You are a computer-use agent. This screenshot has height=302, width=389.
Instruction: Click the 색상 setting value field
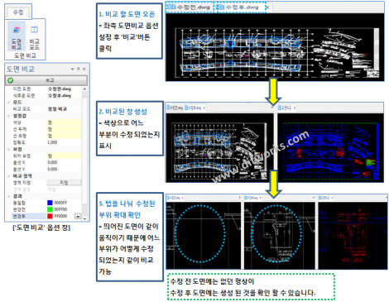pyautogui.click(x=64, y=122)
